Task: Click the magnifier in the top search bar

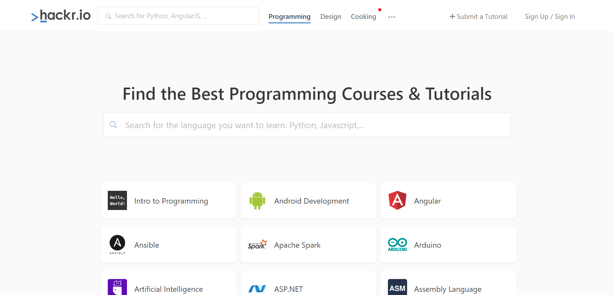Action: [108, 16]
